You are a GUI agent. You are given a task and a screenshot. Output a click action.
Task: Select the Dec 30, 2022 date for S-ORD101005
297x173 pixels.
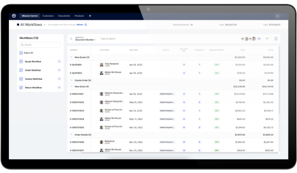click(x=136, y=127)
